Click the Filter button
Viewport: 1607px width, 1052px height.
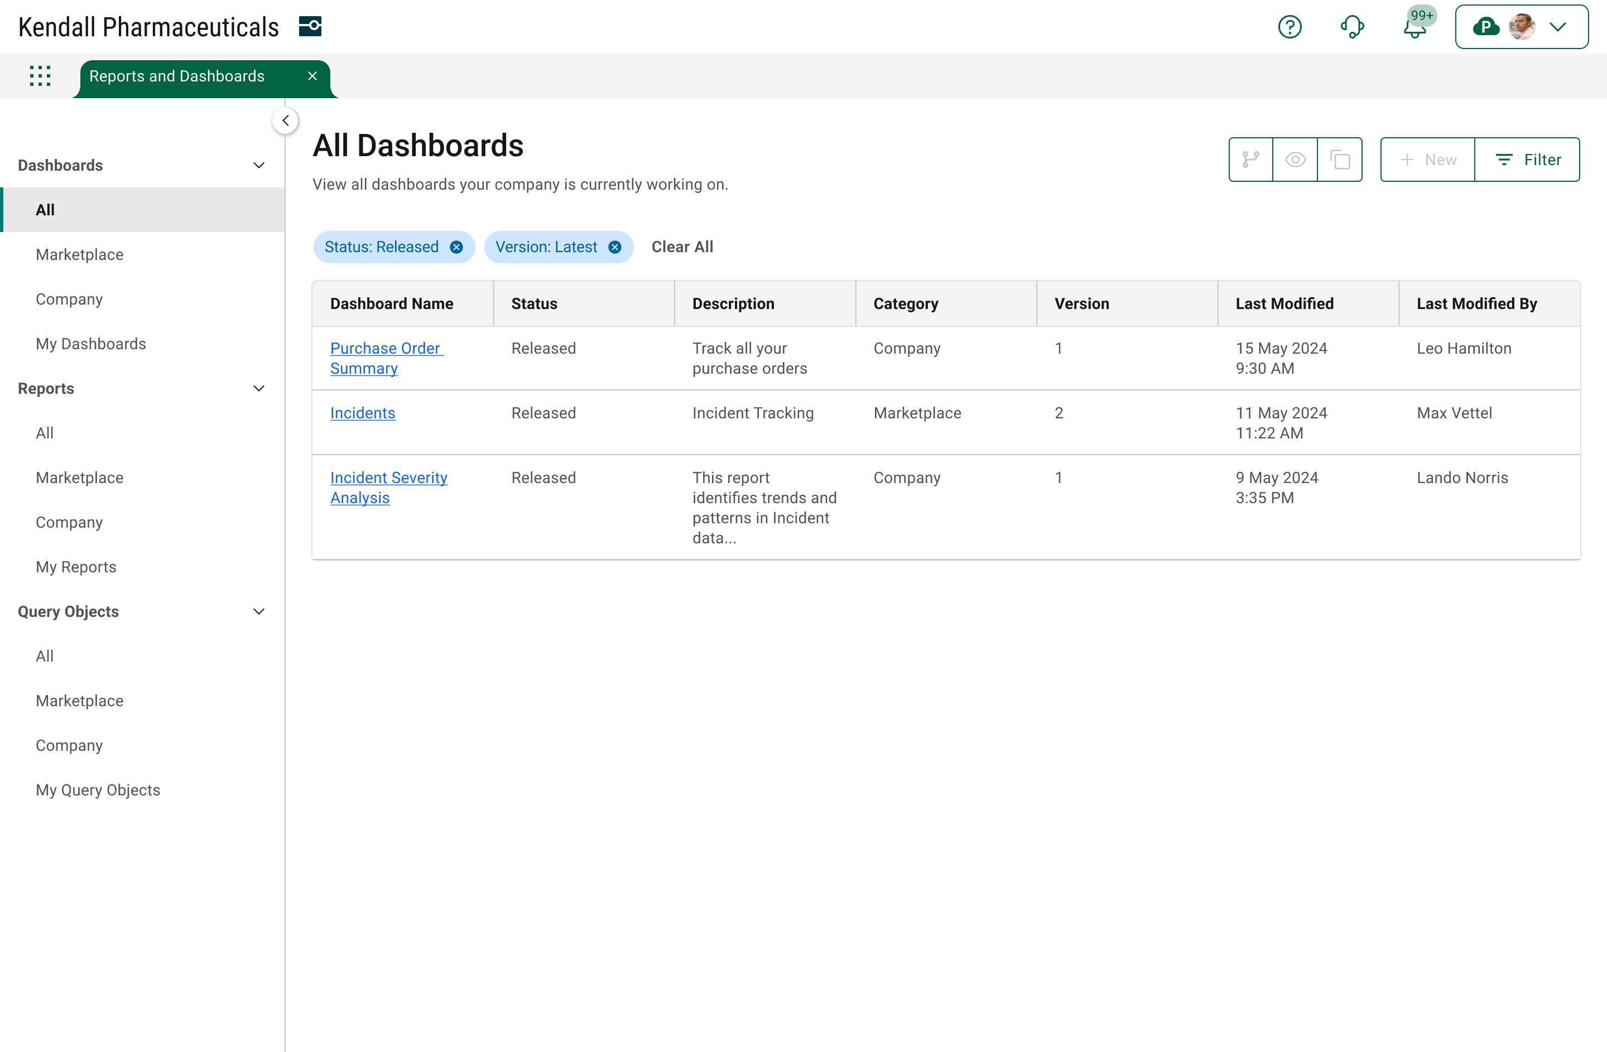1527,160
